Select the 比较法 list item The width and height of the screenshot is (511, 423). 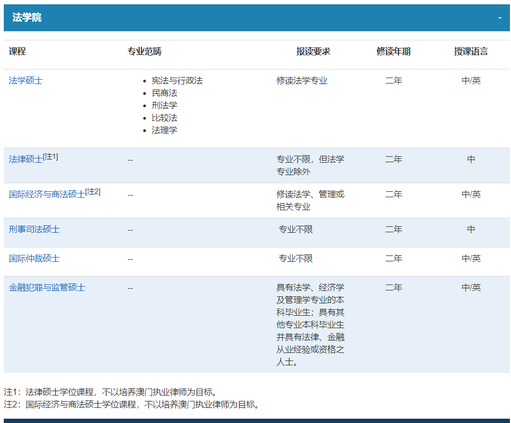[x=164, y=118]
